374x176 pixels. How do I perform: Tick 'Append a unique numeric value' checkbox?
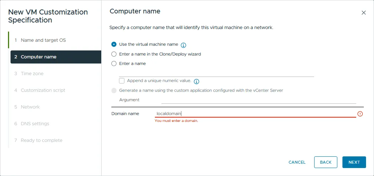pyautogui.click(x=122, y=81)
